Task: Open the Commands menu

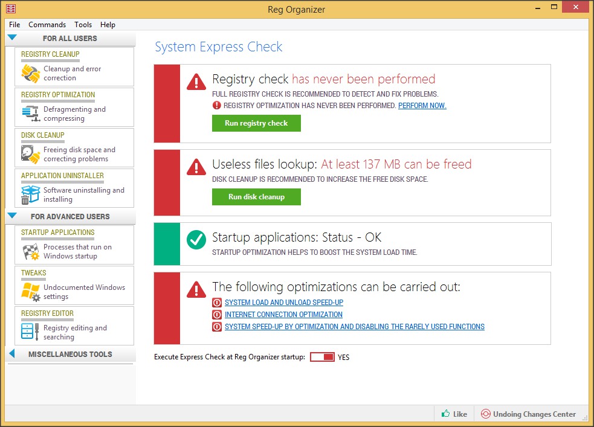Action: [x=47, y=25]
